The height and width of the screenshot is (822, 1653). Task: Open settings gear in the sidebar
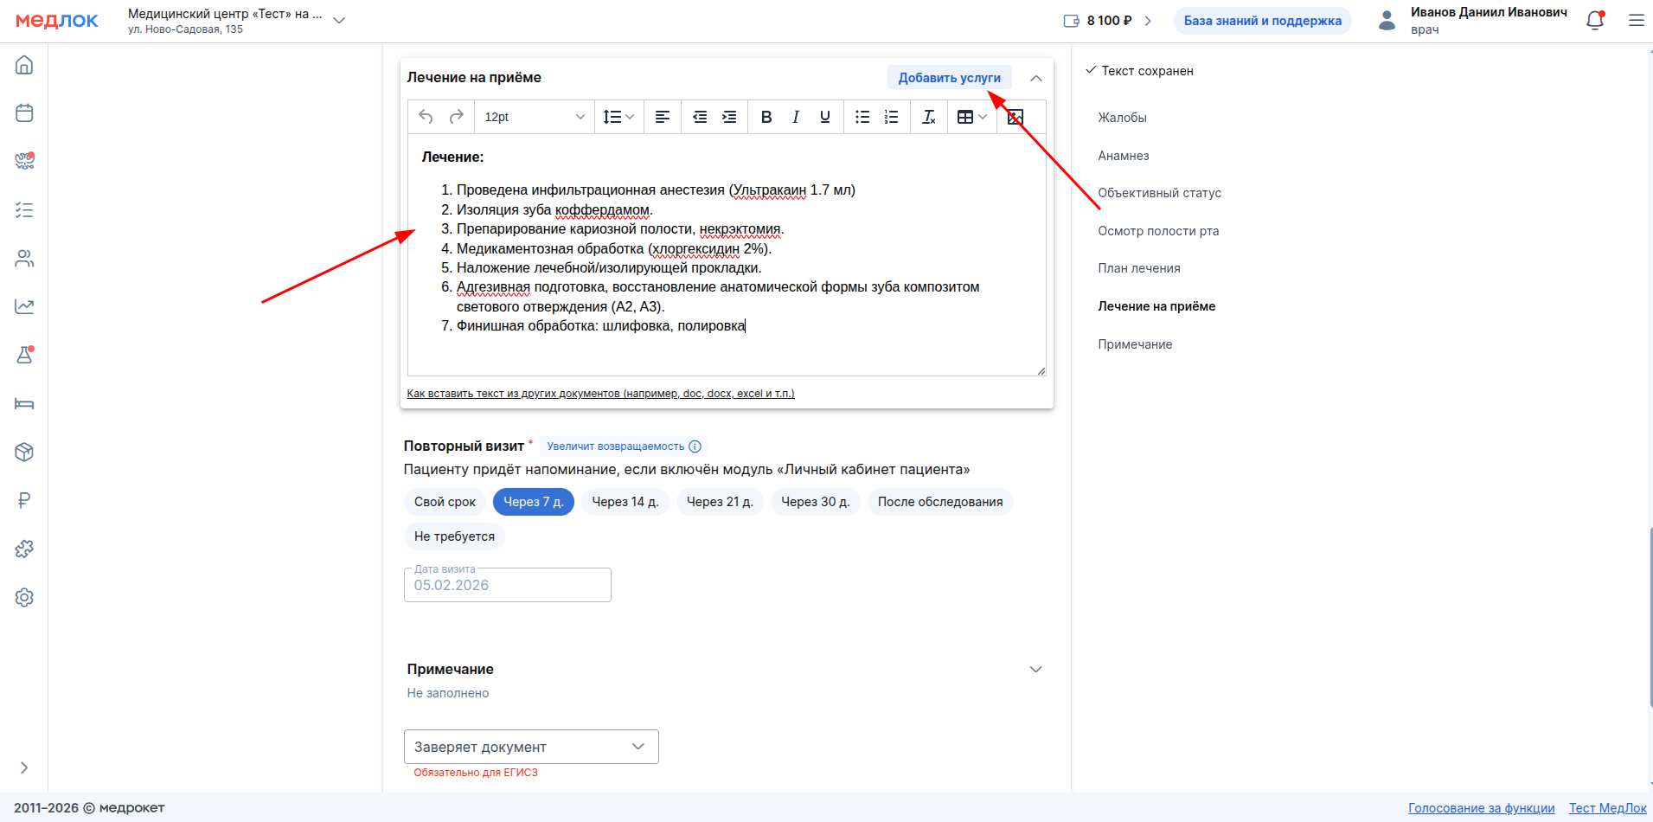24,597
